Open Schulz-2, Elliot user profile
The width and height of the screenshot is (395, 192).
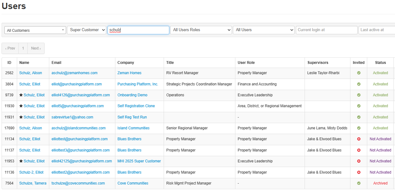[x=31, y=172]
